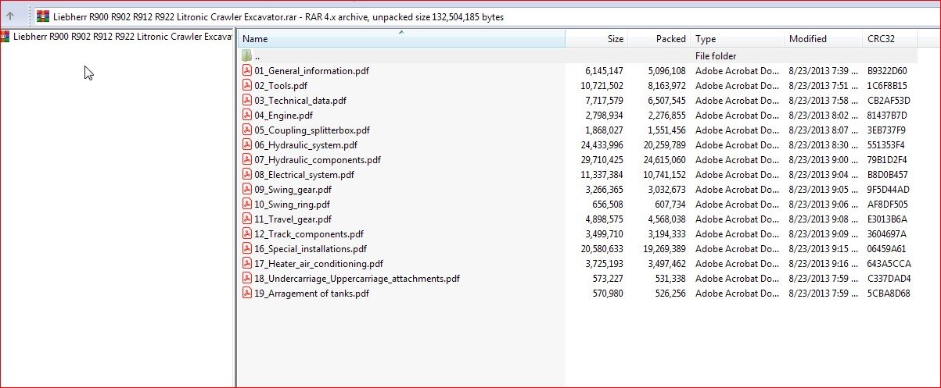Click PDF icon of 16_Special_installations.pdf
941x388 pixels.
[x=247, y=249]
